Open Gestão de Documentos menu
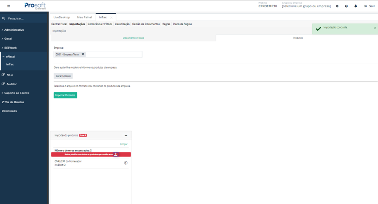Image resolution: width=378 pixels, height=204 pixels. (146, 24)
